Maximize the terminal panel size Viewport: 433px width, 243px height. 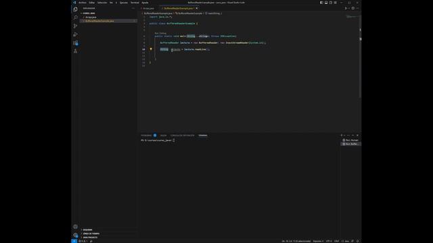(352, 135)
